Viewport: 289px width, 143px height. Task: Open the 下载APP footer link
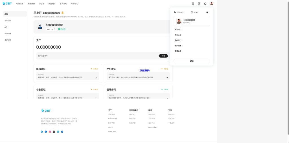pyautogui.click(x=171, y=123)
